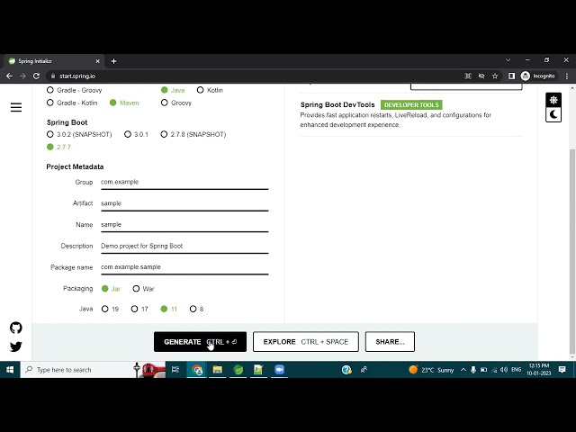Select Java version 8
This screenshot has height=432, width=576.
(x=196, y=309)
